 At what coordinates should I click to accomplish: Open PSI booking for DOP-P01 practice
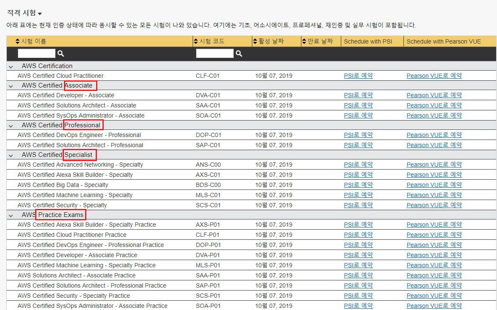pyautogui.click(x=358, y=245)
